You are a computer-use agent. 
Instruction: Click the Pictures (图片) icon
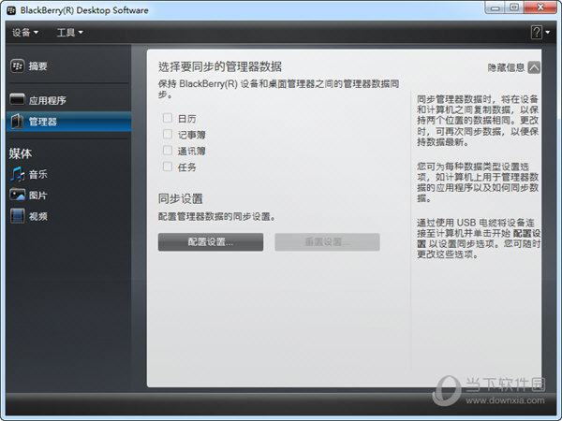pyautogui.click(x=17, y=195)
